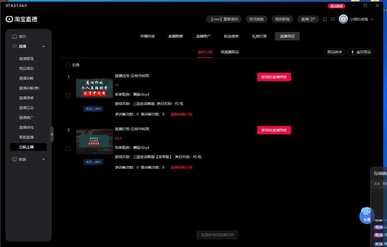Open 直播体检 in the sidebar
The width and height of the screenshot is (387, 247).
point(26,127)
